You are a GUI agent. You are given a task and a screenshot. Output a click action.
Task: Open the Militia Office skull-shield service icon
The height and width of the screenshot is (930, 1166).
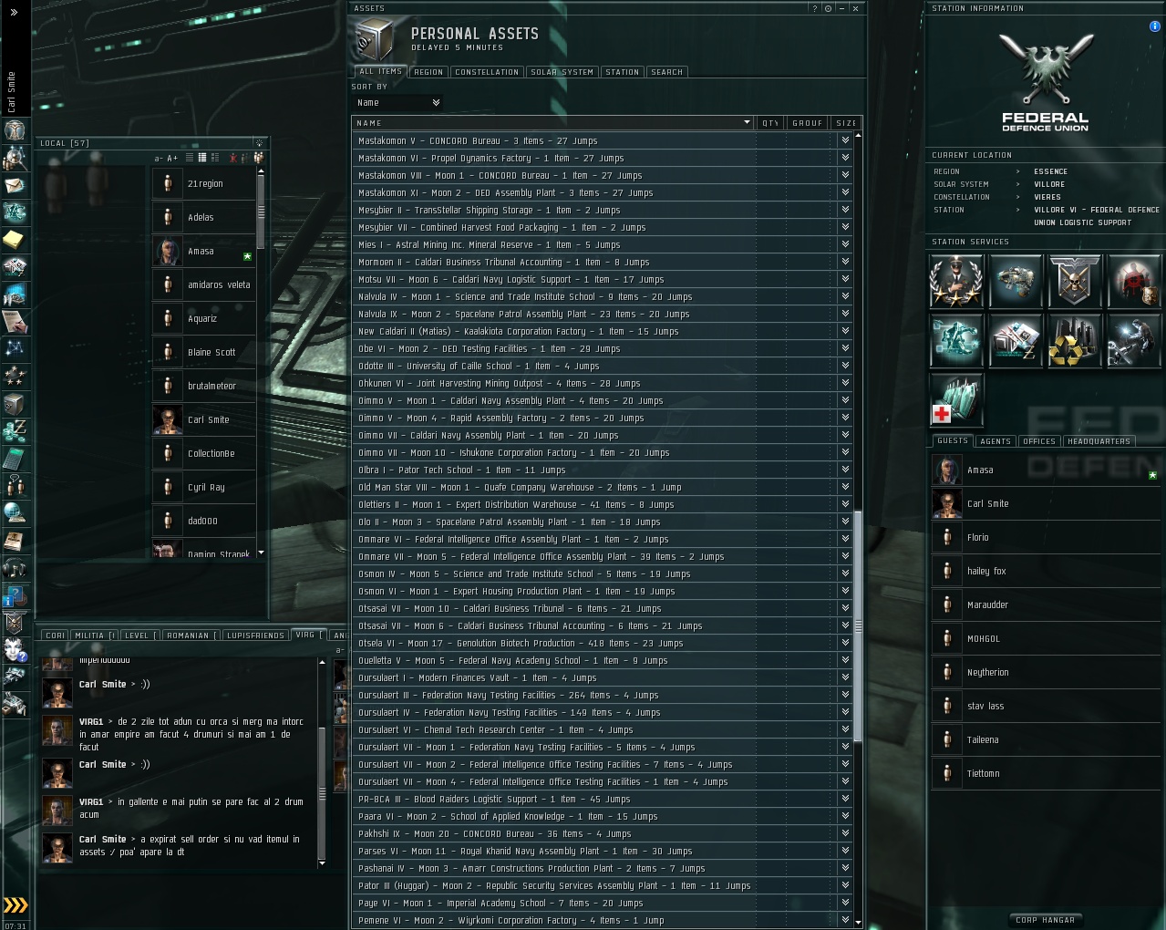click(x=1074, y=280)
